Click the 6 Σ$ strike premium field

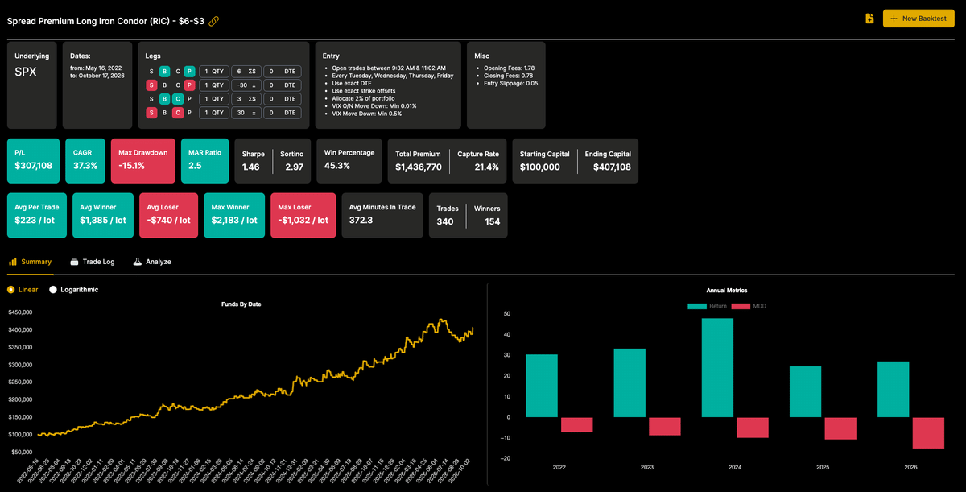[x=246, y=71]
